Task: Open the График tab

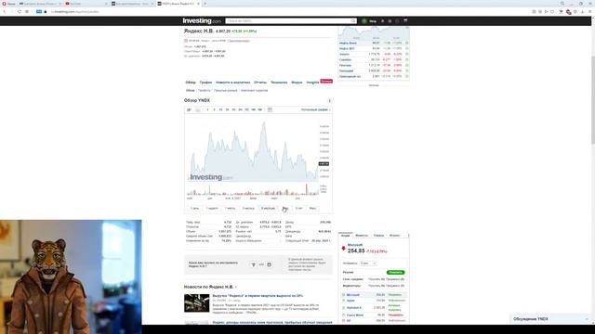Action: [x=205, y=83]
